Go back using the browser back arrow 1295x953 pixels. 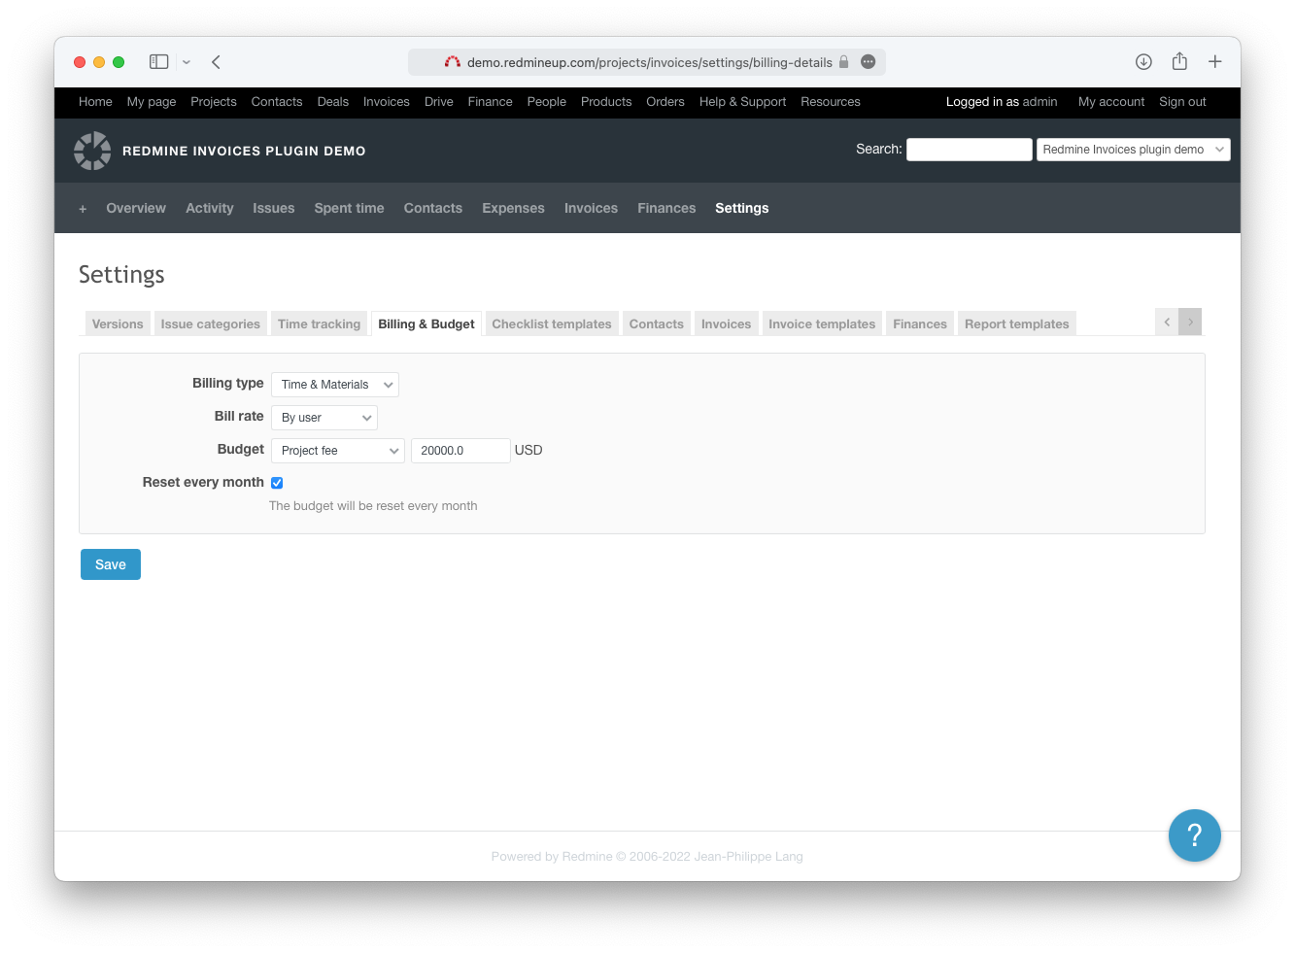(216, 62)
